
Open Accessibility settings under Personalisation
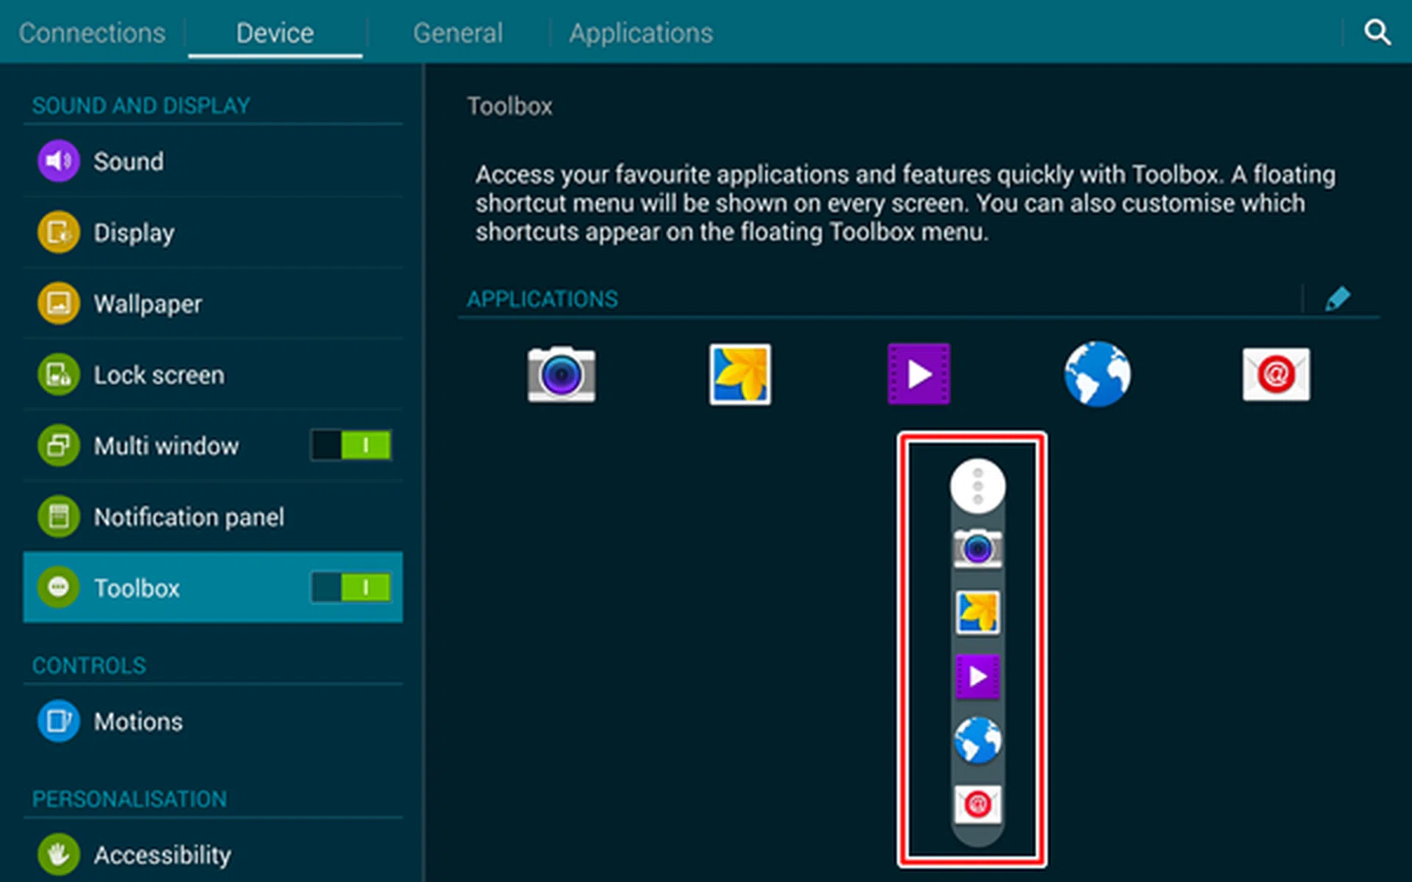click(162, 854)
